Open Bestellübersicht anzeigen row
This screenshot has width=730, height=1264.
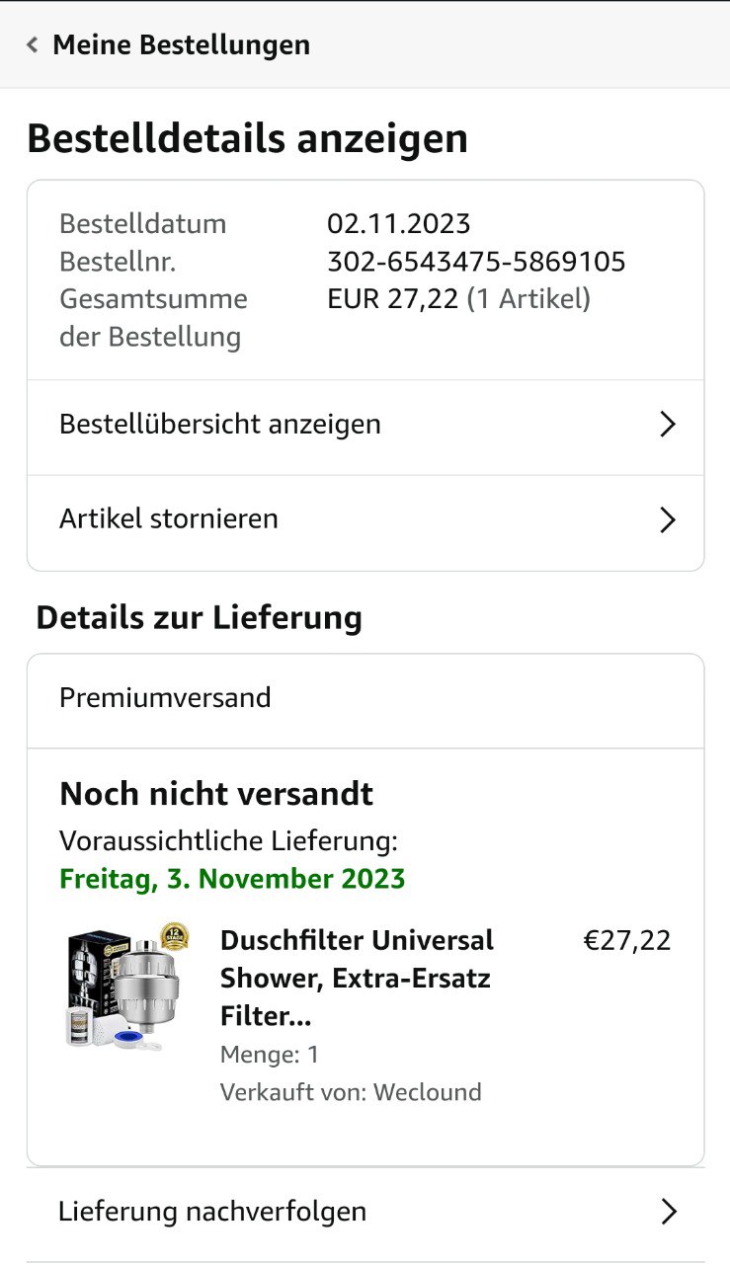click(x=219, y=425)
